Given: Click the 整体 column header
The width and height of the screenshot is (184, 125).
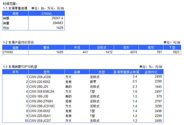Looking at the screenshot, I should point(47,47).
